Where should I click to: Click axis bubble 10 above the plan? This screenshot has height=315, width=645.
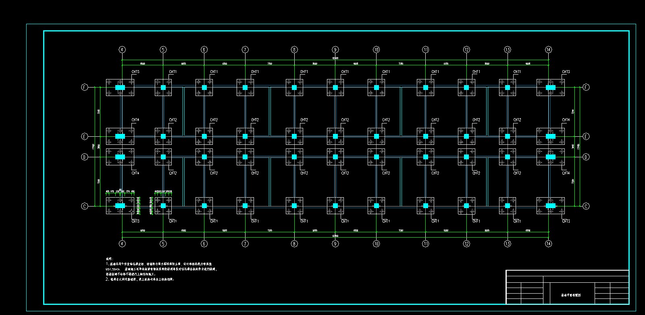tap(376, 50)
